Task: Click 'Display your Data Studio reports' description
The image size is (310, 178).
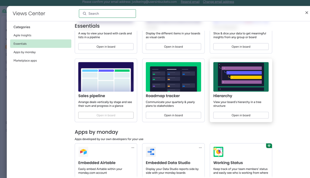Action: 172,171
